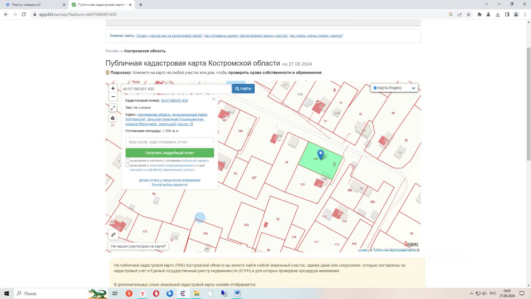Open the Leaflet attribution link
Screen dimensions: 531x299
(363, 250)
